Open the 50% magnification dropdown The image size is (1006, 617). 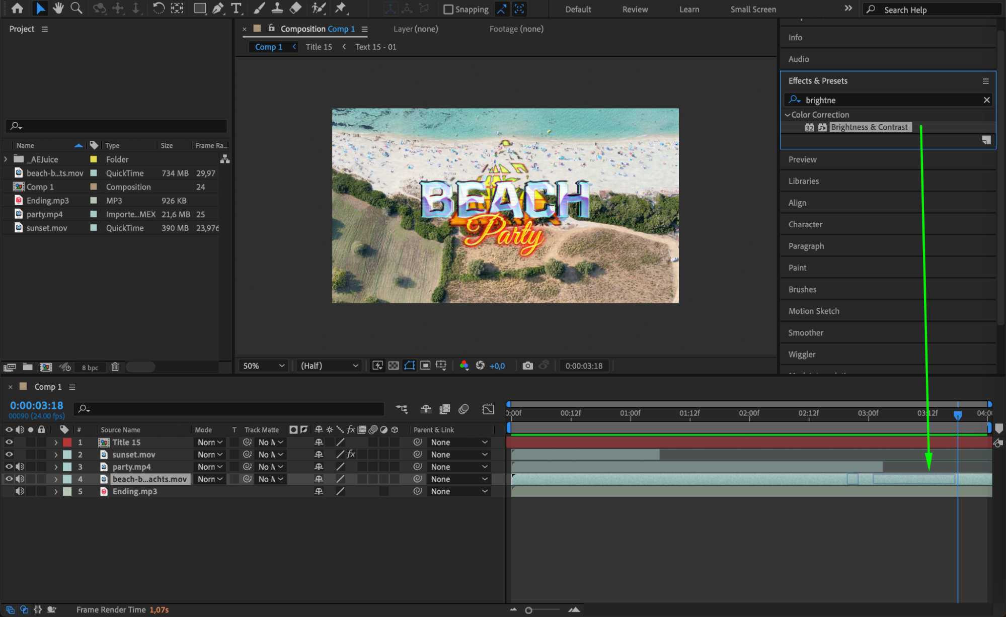[264, 366]
